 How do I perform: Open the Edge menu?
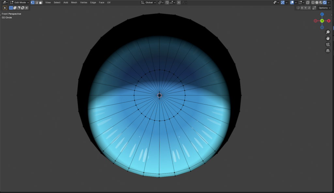pos(93,3)
